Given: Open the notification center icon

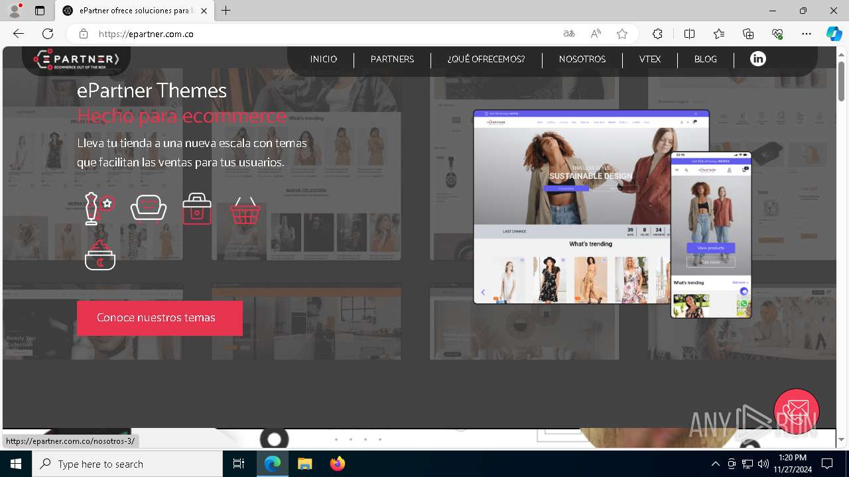Looking at the screenshot, I should (827, 464).
